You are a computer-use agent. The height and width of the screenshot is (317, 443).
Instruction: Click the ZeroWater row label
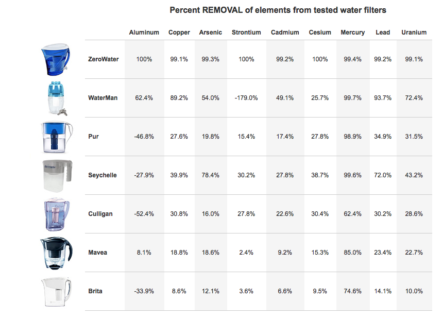(104, 59)
